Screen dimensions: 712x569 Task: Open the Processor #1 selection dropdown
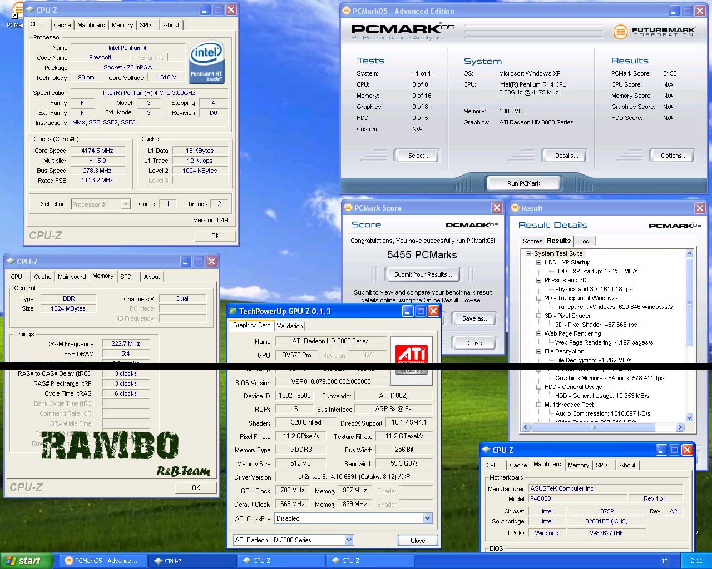(x=126, y=204)
